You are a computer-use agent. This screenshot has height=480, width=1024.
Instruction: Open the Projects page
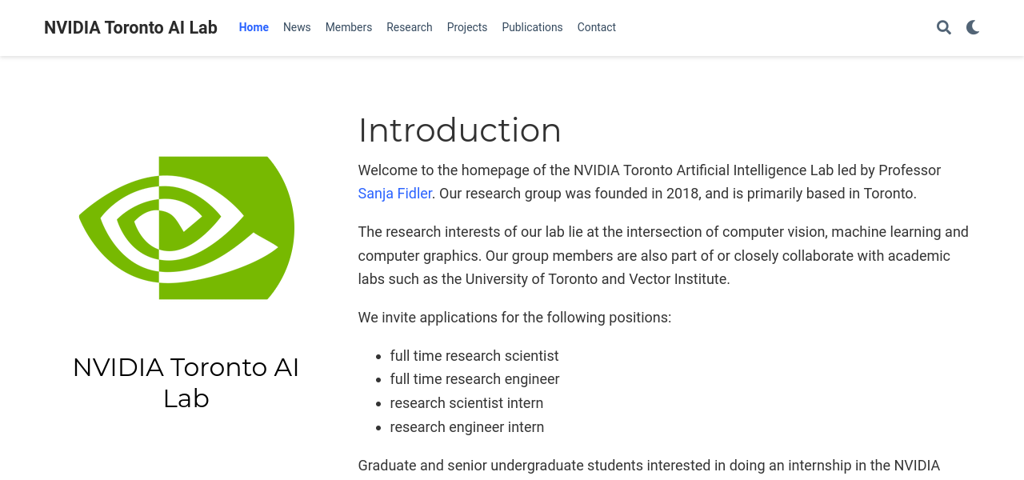click(467, 27)
